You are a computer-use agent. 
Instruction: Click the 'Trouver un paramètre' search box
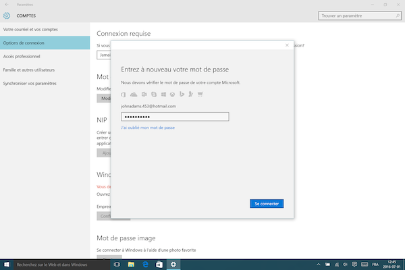360,16
